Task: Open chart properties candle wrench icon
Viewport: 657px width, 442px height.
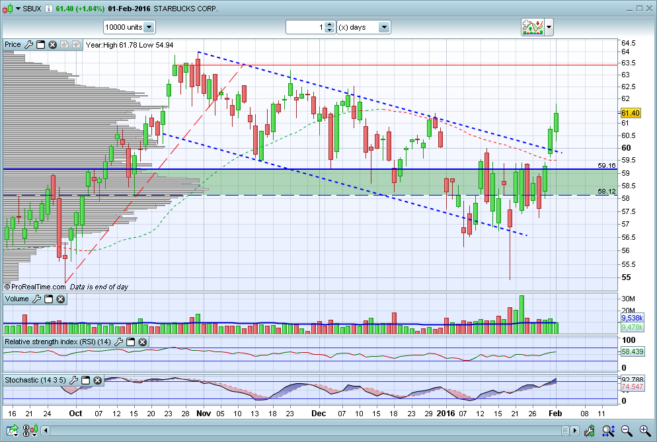Action: pos(590,430)
